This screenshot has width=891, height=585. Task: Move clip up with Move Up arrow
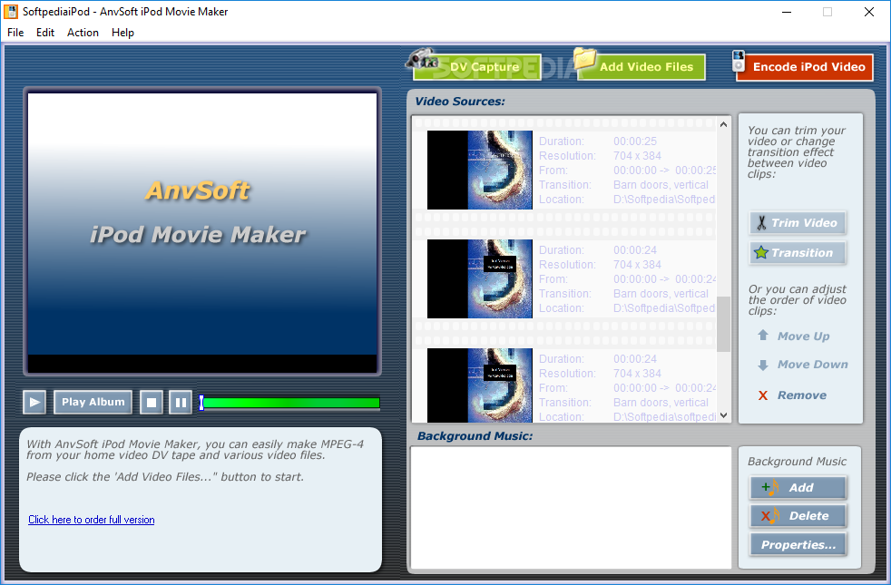click(795, 336)
